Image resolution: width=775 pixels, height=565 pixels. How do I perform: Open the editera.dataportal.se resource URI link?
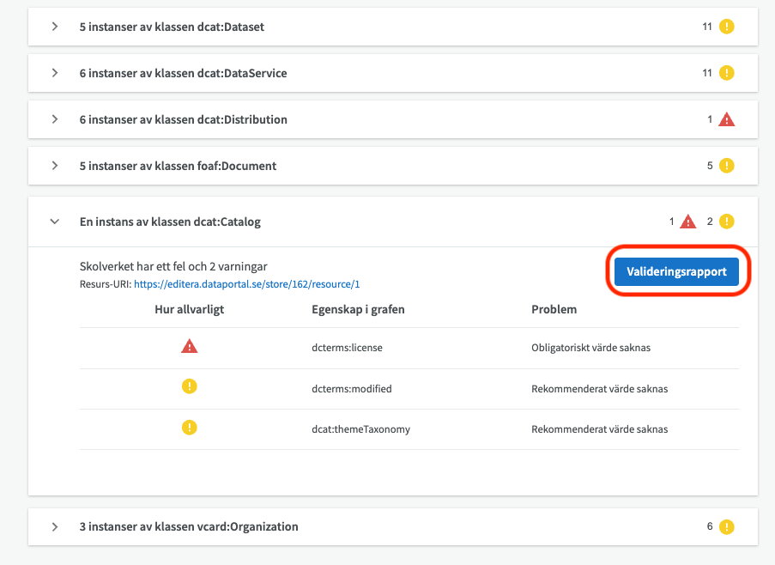[x=246, y=283]
